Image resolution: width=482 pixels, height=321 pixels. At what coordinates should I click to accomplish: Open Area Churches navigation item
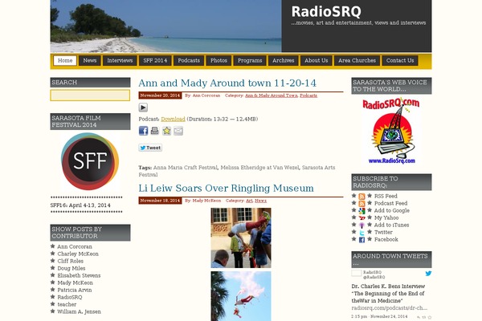[357, 60]
